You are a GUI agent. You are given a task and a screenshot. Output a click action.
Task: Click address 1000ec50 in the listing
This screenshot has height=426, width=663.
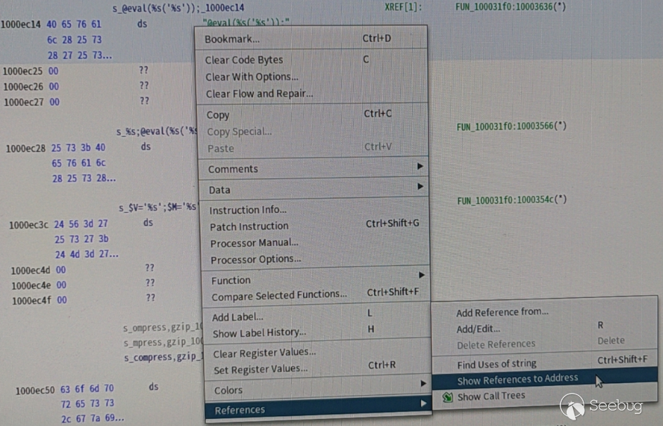[35, 391]
